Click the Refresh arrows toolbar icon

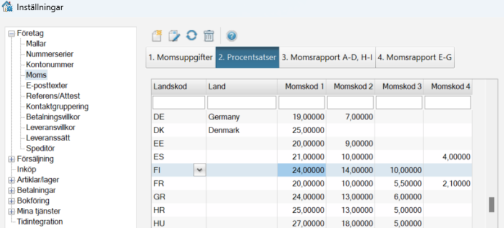[192, 35]
